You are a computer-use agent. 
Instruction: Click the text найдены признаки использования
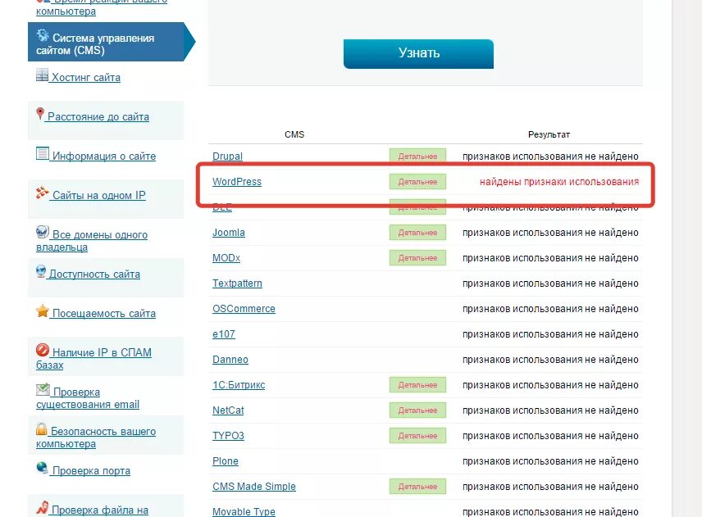click(559, 182)
